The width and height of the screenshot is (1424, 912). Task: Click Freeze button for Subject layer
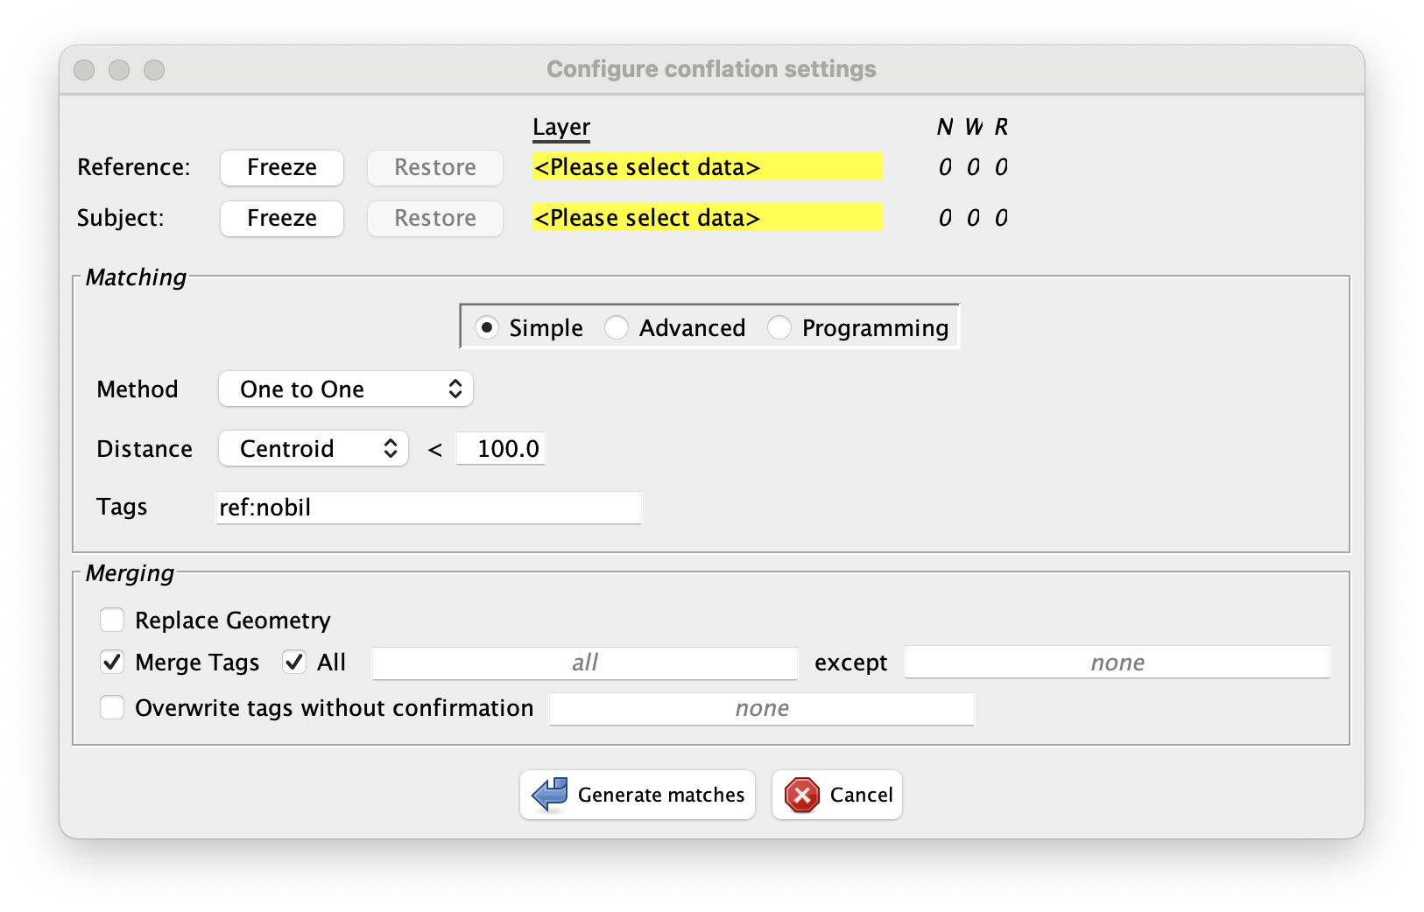click(x=282, y=218)
